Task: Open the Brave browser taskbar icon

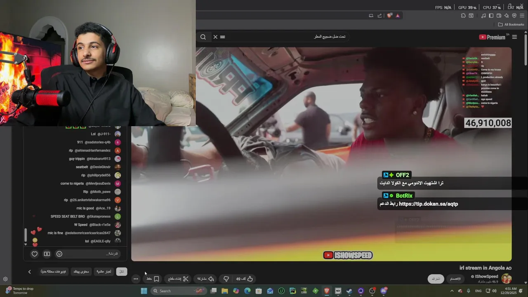Action: 327,291
